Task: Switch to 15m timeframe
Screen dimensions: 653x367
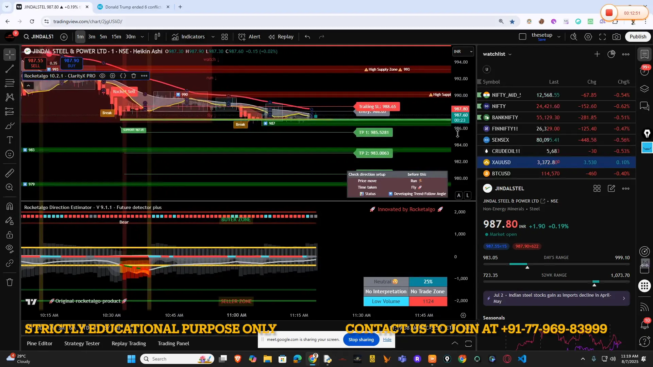Action: pos(116,37)
